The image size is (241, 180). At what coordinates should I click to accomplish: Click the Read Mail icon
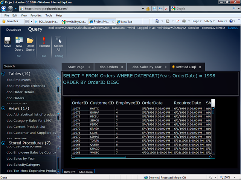point(177,21)
